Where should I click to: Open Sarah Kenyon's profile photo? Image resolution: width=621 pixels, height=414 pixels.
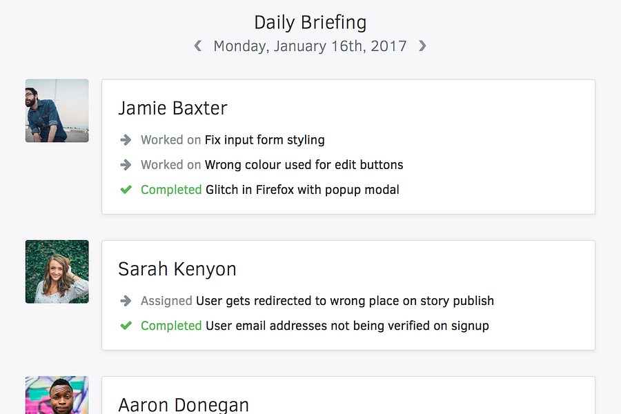click(x=57, y=271)
